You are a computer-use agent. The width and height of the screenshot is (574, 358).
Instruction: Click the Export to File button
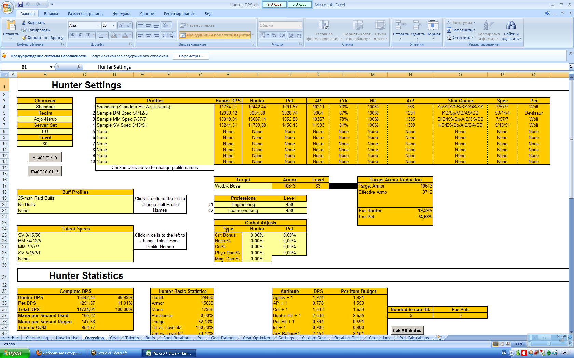coord(45,157)
